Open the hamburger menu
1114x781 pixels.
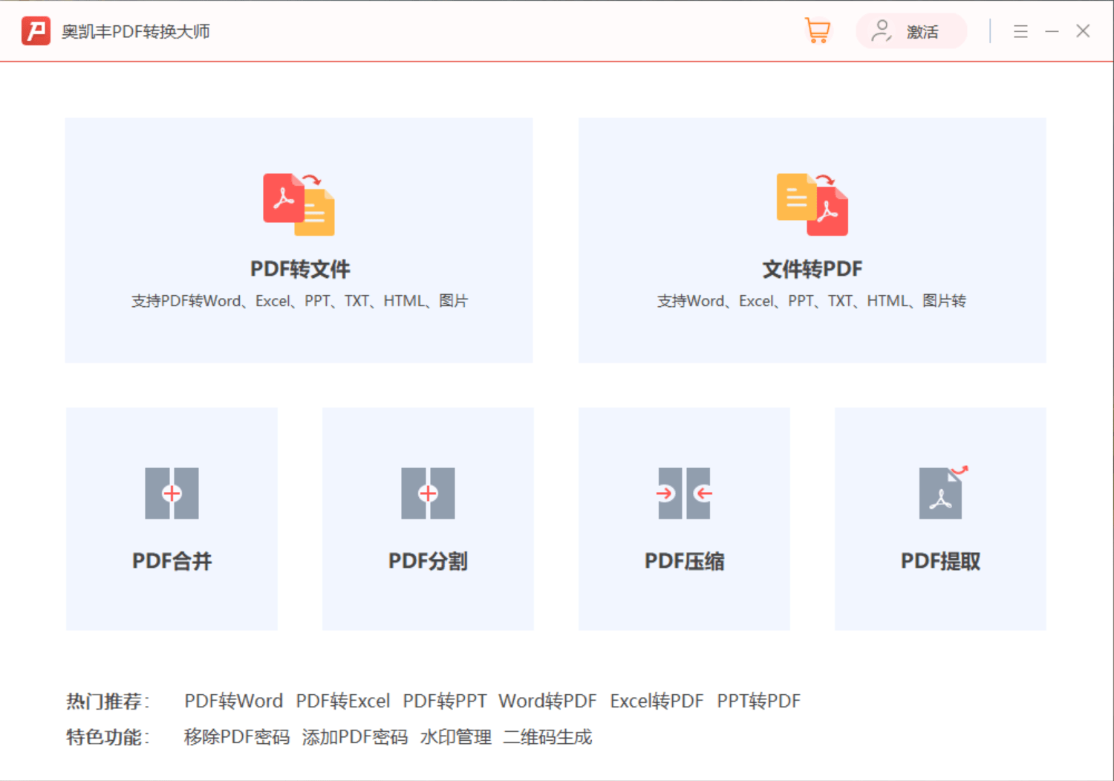tap(1020, 31)
